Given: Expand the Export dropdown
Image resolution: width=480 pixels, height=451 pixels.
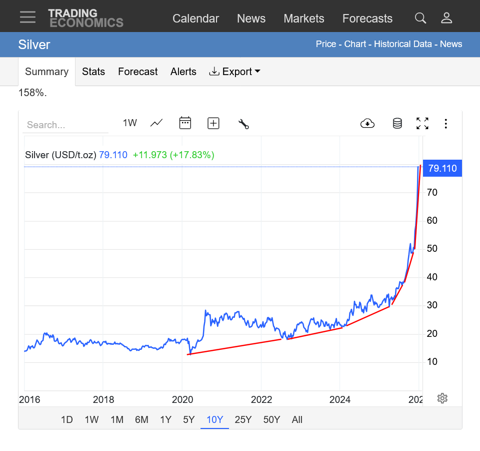Looking at the screenshot, I should pos(235,72).
